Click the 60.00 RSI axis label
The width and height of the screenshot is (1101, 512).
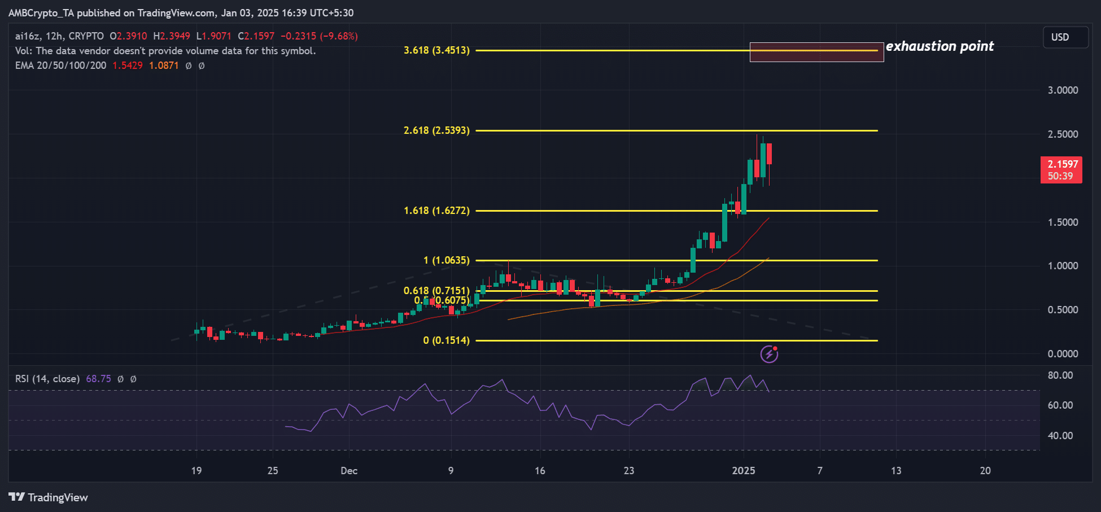1060,405
